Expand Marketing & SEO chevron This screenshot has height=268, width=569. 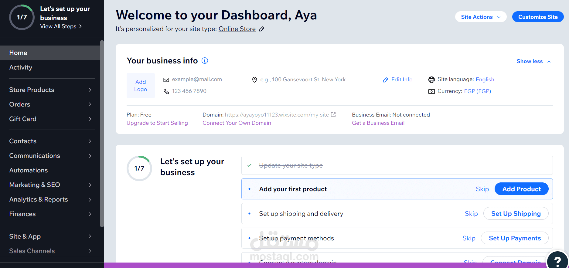coord(90,185)
